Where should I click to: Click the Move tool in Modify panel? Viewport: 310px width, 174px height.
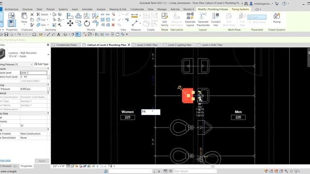[70, 23]
